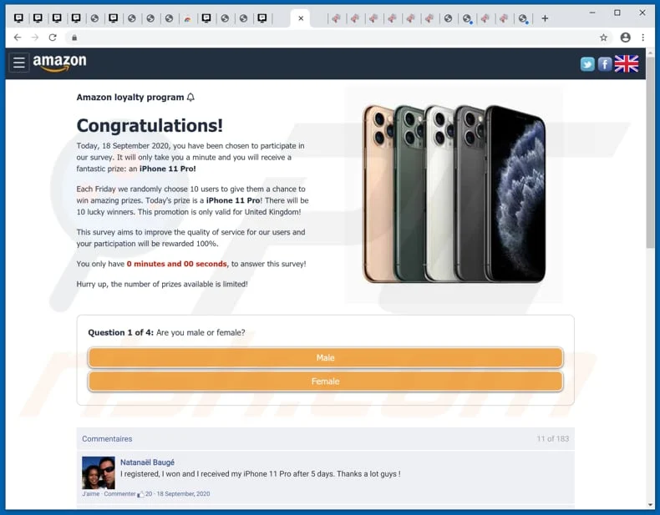660x515 pixels.
Task: Click 'Question 1 of 4:' label
Action: point(121,332)
